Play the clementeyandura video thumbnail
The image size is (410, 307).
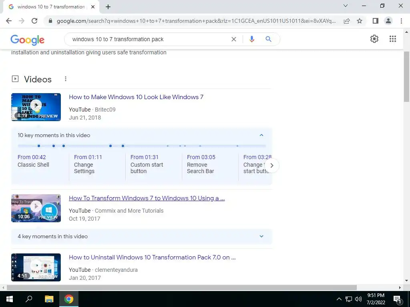tap(36, 267)
